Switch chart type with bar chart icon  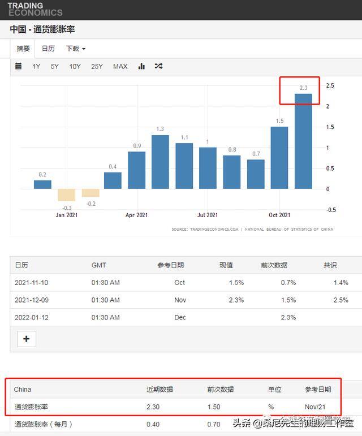[141, 66]
